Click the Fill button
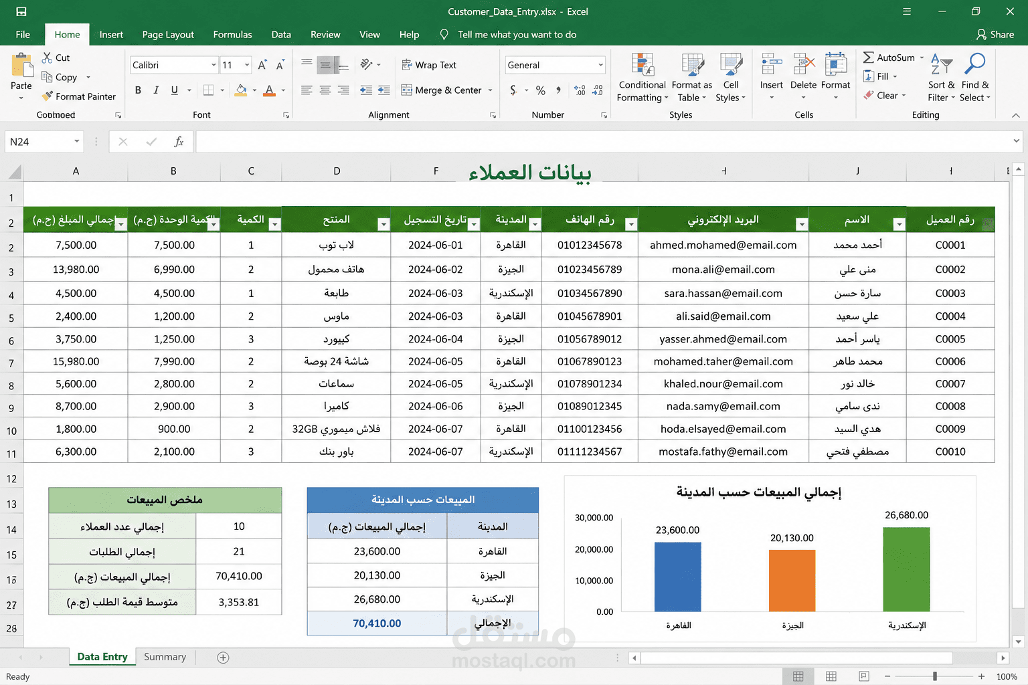Viewport: 1028px width, 685px height. pos(880,76)
